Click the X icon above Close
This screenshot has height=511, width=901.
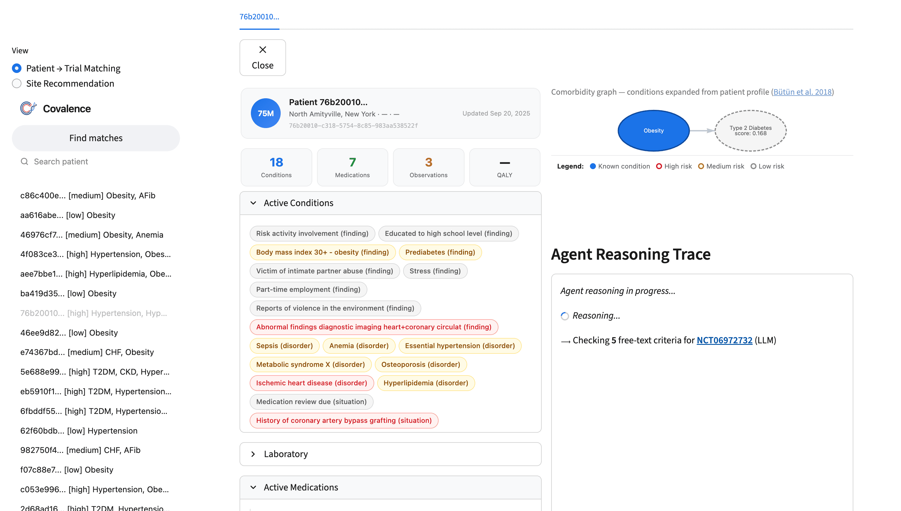(263, 49)
